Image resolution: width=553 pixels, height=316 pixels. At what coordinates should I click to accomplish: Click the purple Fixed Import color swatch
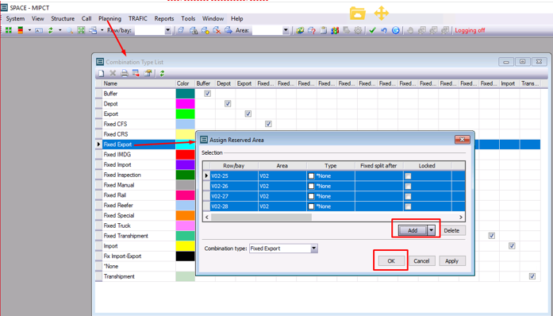tap(185, 165)
